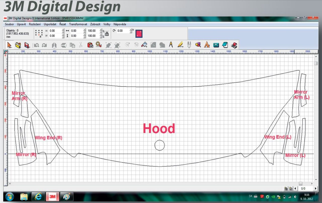Click the anchor point reference grid
This screenshot has width=322, height=203.
pyautogui.click(x=39, y=33)
